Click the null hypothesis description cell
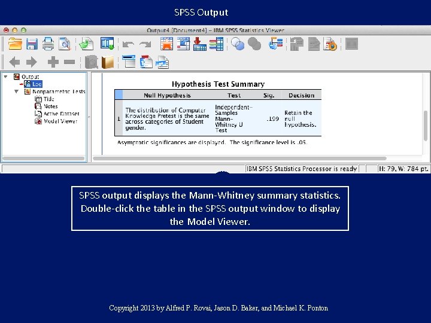This screenshot has width=431, height=323. [x=167, y=118]
